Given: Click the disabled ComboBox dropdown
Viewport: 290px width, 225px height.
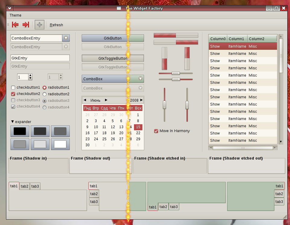Looking at the screenshot, I should click(x=113, y=88).
